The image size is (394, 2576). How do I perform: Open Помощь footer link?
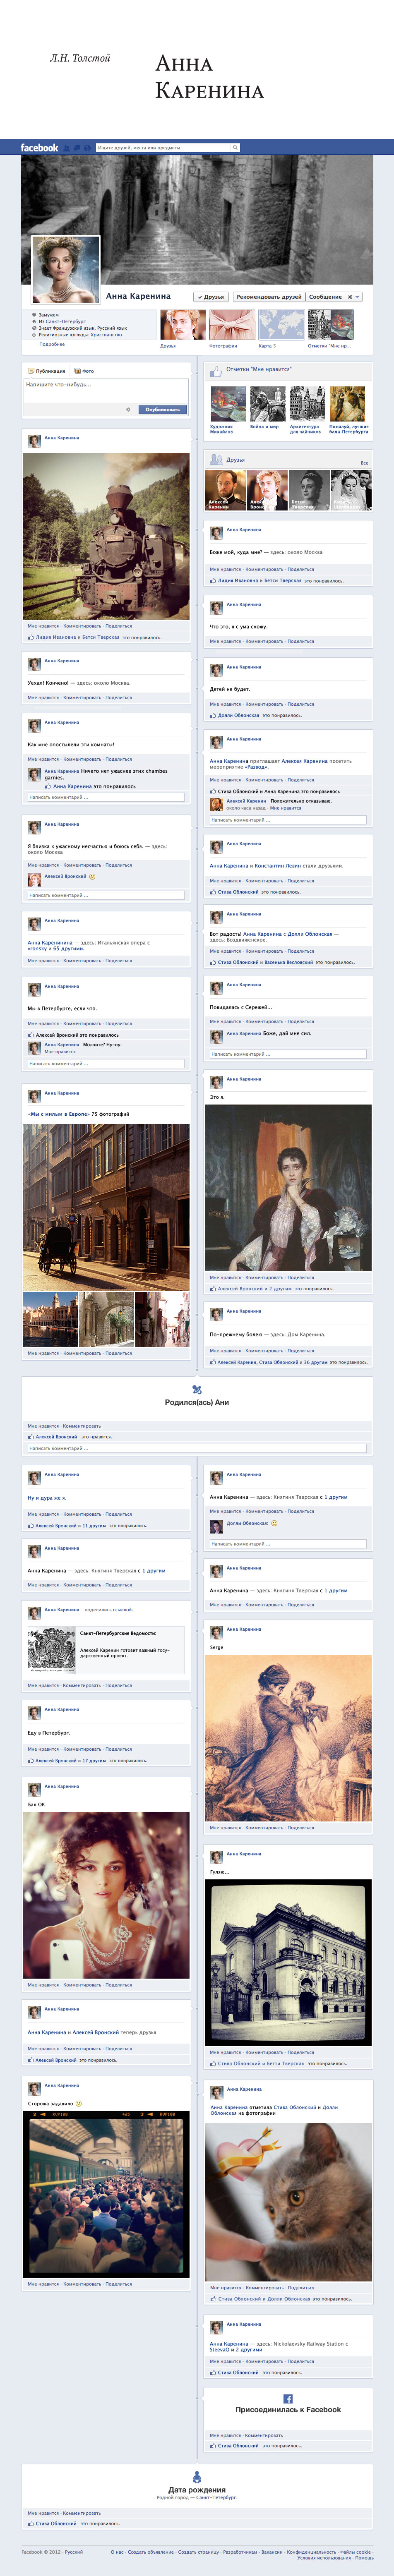pyautogui.click(x=364, y=2557)
